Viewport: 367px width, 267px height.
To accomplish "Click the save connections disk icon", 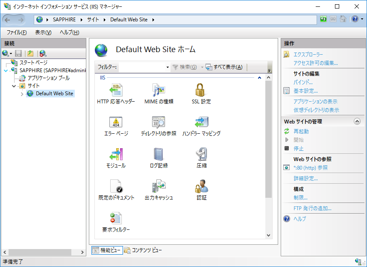I will pos(18,53).
